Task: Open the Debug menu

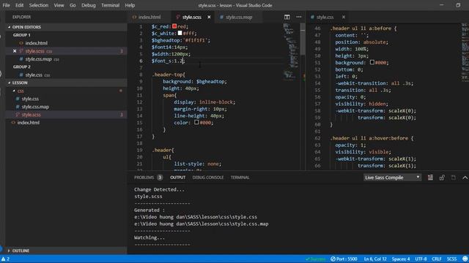Action: pyautogui.click(x=89, y=5)
